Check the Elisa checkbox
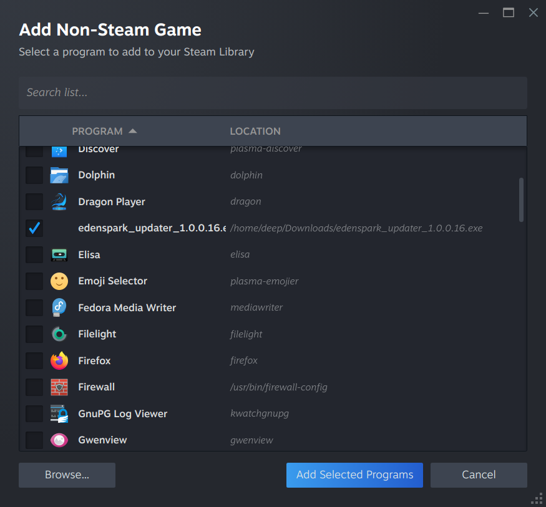This screenshot has height=507, width=546. (x=34, y=254)
